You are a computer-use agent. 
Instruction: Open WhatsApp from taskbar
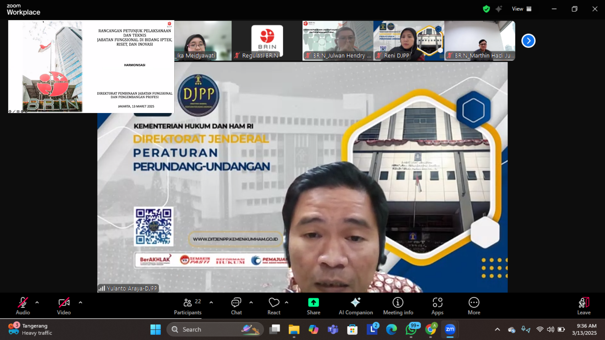[x=411, y=330]
